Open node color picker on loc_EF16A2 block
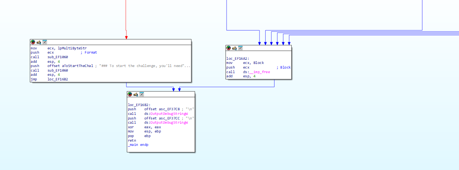 point(229,48)
